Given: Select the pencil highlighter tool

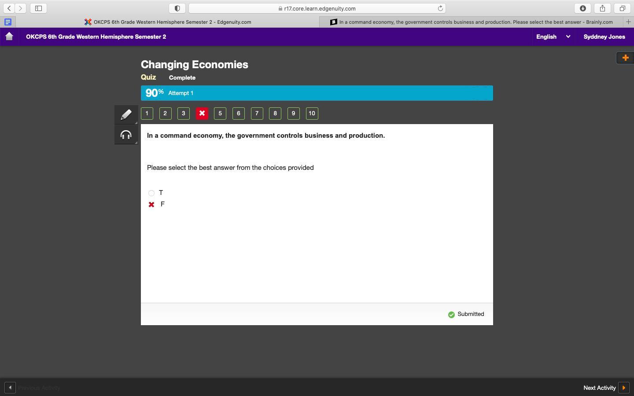Looking at the screenshot, I should tap(126, 114).
